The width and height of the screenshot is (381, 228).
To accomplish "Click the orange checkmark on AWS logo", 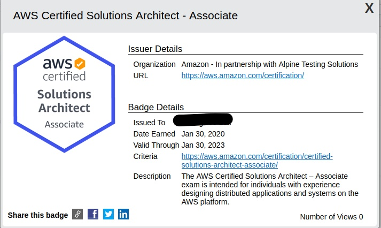I will click(80, 64).
